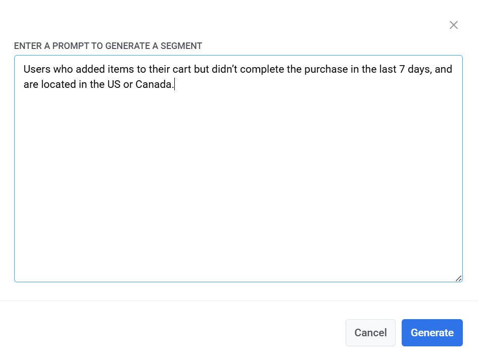Place cursor on the word 'Canada'
Image resolution: width=478 pixels, height=360 pixels.
154,85
